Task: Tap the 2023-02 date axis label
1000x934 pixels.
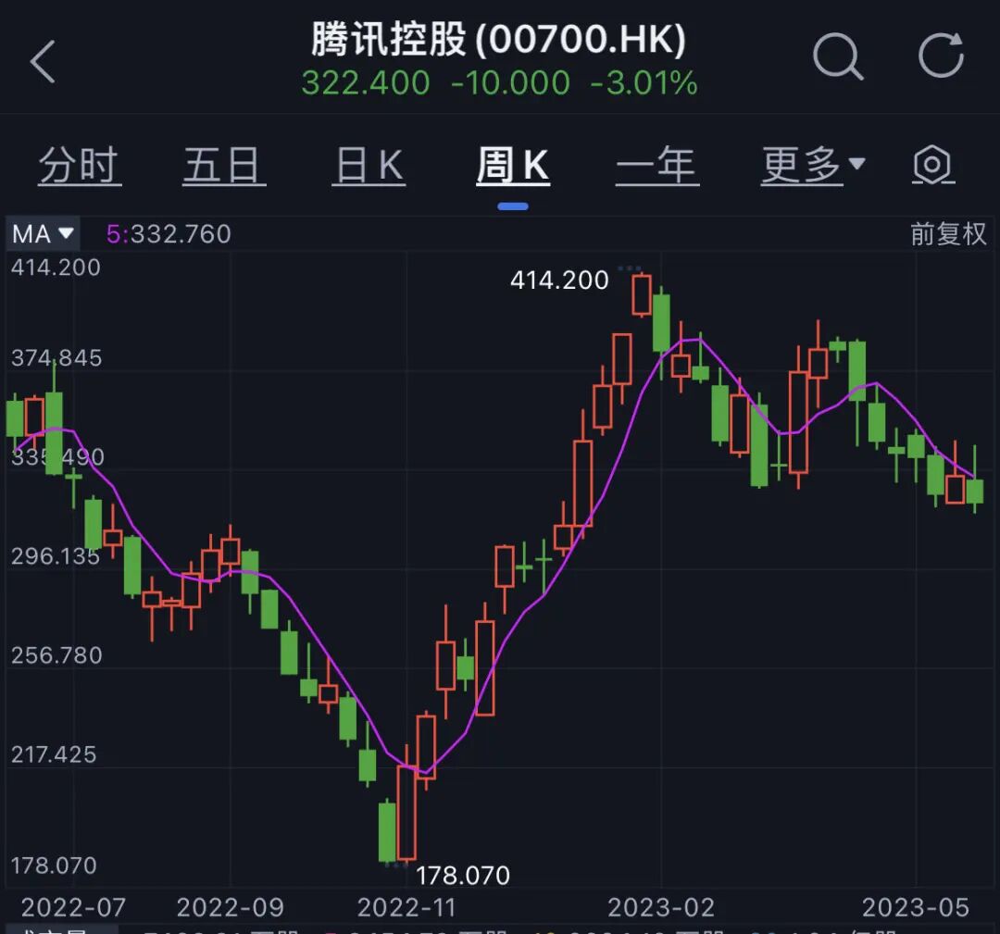Action: 661,907
